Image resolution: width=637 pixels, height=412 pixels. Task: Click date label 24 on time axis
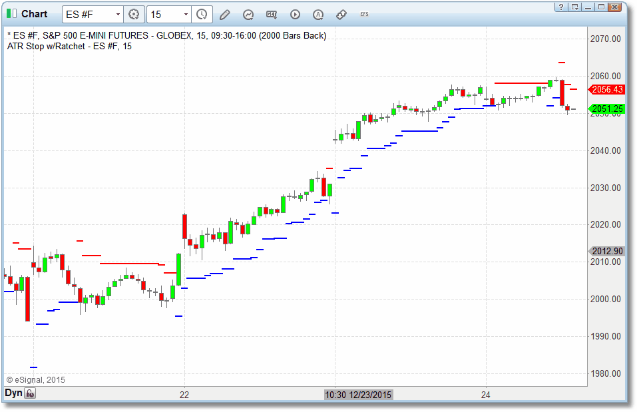click(x=486, y=395)
